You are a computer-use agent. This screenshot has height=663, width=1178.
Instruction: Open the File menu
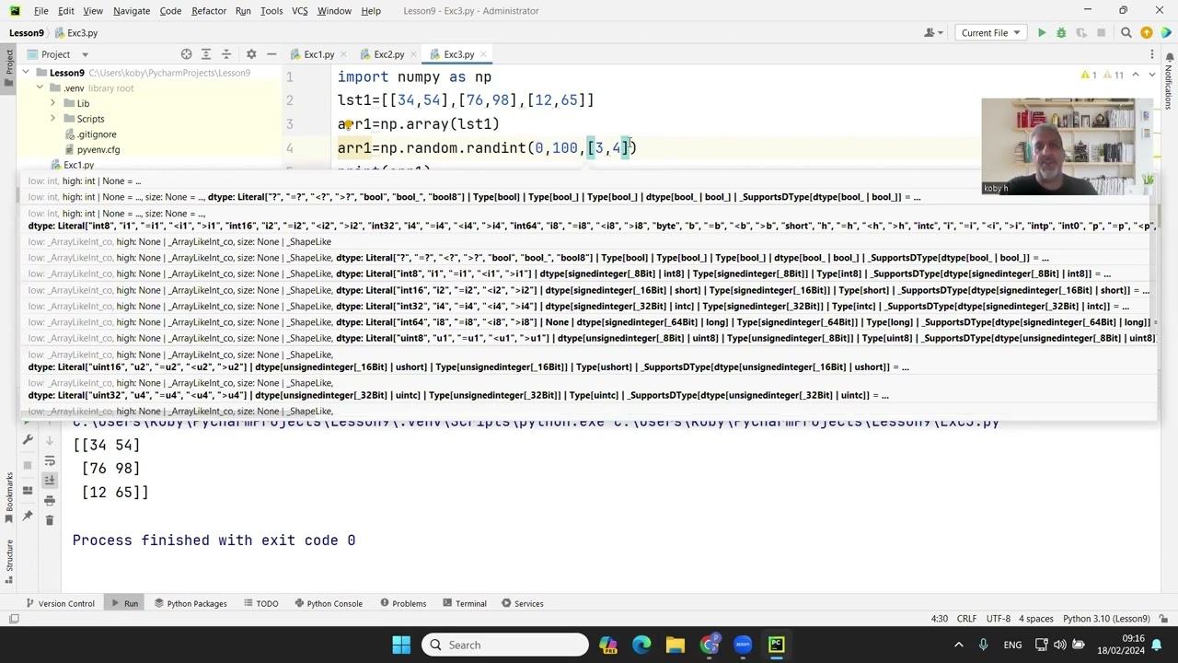(x=41, y=11)
